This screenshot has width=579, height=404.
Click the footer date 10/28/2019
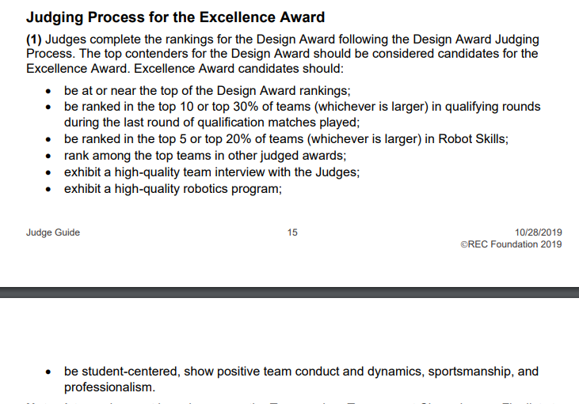click(x=539, y=232)
